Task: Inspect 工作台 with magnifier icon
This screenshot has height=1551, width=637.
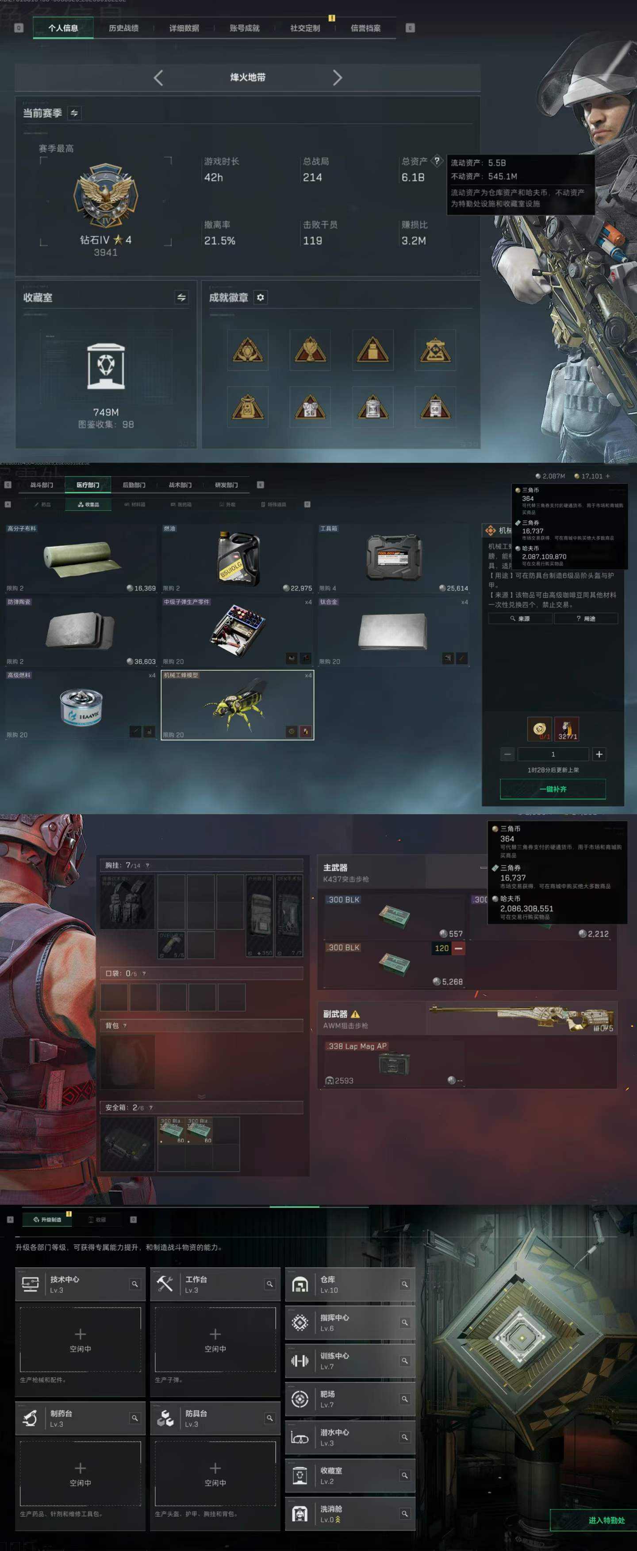Action: pyautogui.click(x=269, y=1284)
